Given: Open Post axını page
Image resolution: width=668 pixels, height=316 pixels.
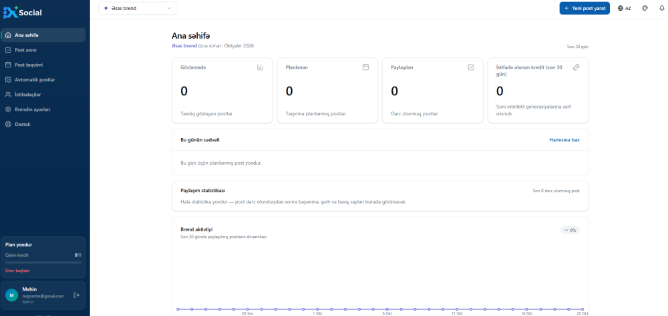Looking at the screenshot, I should point(43,50).
